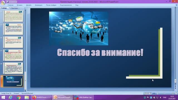Open PowerPoint Help question icon
The image size is (178, 100).
click(177, 5)
